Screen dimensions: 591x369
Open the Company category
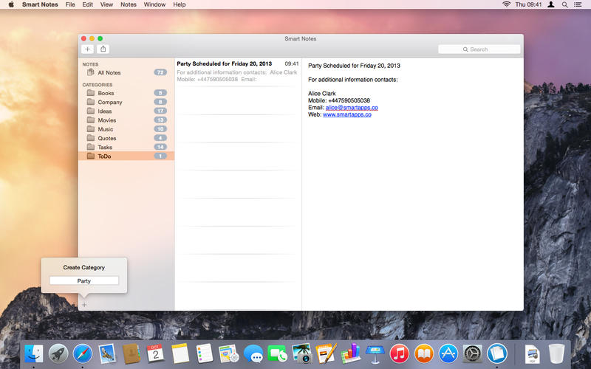pyautogui.click(x=126, y=102)
